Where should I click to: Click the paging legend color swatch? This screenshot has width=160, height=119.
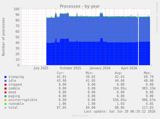coord(5,96)
